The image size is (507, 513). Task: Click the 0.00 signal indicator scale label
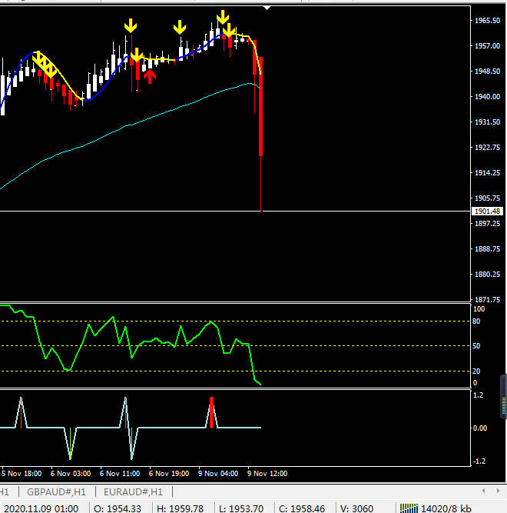point(480,428)
